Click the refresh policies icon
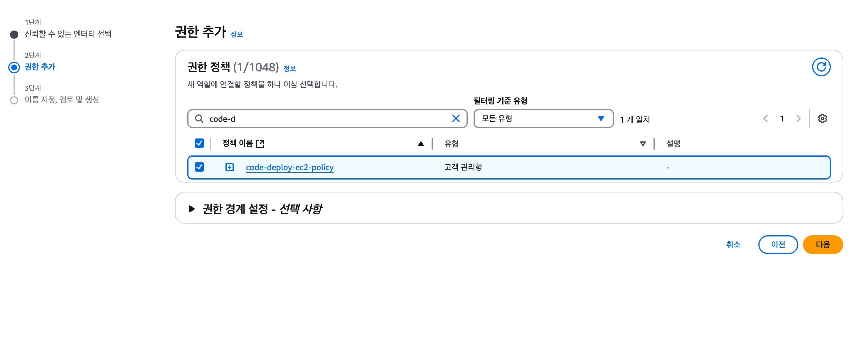 click(821, 67)
